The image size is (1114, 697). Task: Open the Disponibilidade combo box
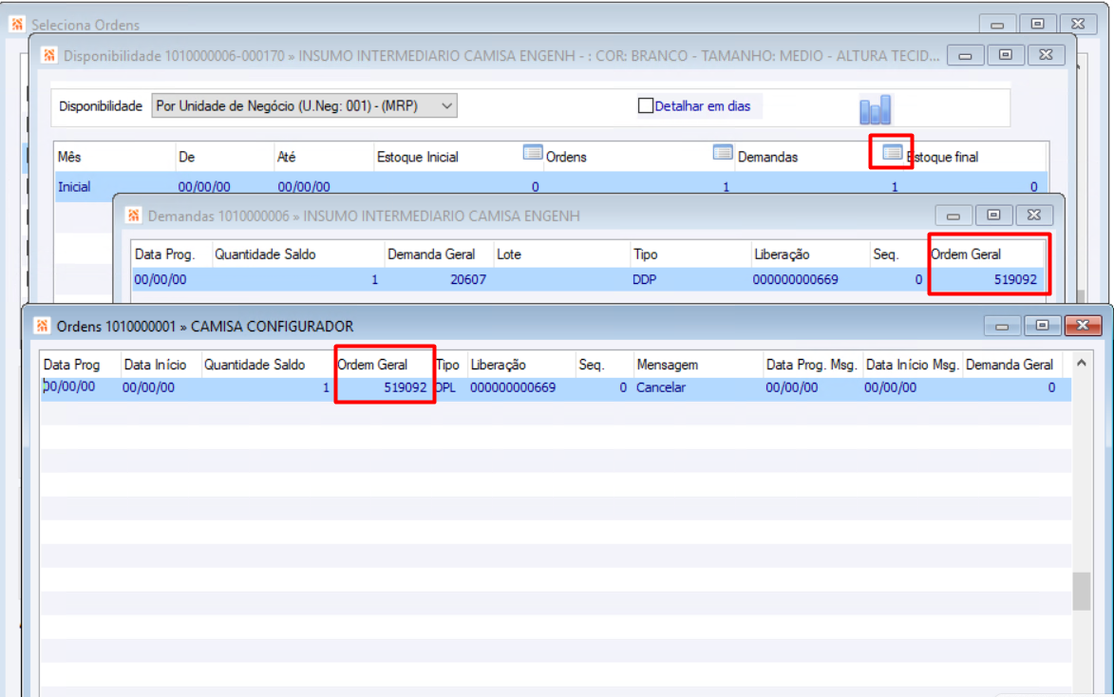click(x=304, y=105)
